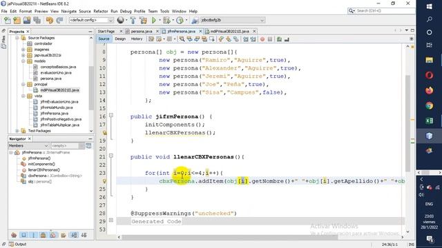Toggle Show Inherited Members in Navigator
The width and height of the screenshot is (442, 248).
click(14, 235)
